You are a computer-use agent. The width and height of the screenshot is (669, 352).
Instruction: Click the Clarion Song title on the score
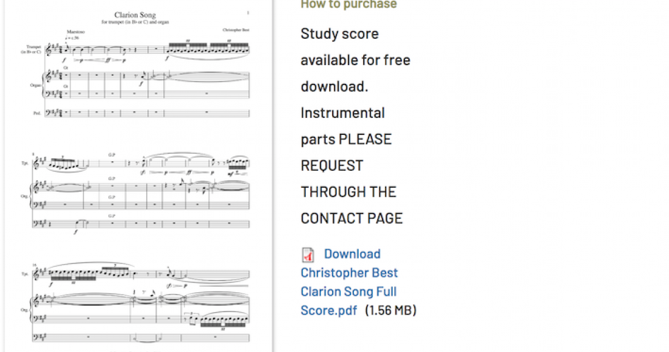(134, 14)
